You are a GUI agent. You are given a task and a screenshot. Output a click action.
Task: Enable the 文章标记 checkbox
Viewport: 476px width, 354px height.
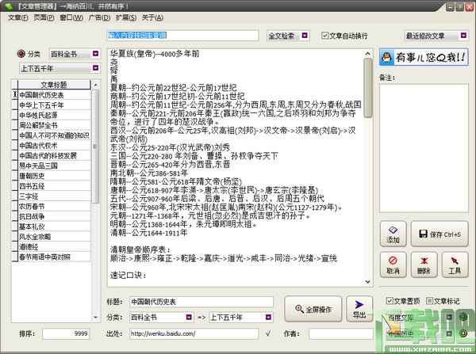point(429,301)
